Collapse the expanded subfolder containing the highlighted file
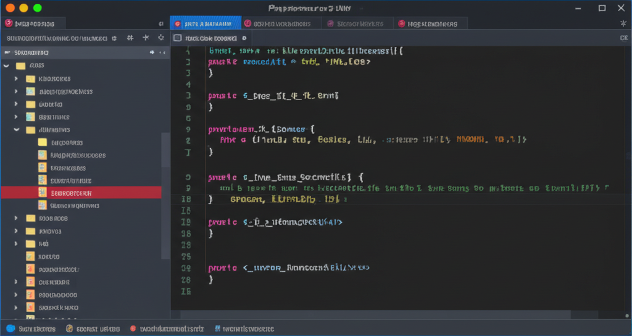The width and height of the screenshot is (632, 336). point(17,130)
